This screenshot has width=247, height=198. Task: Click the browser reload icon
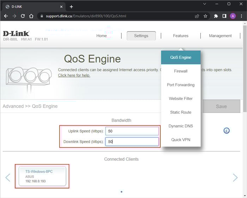[x=23, y=16]
